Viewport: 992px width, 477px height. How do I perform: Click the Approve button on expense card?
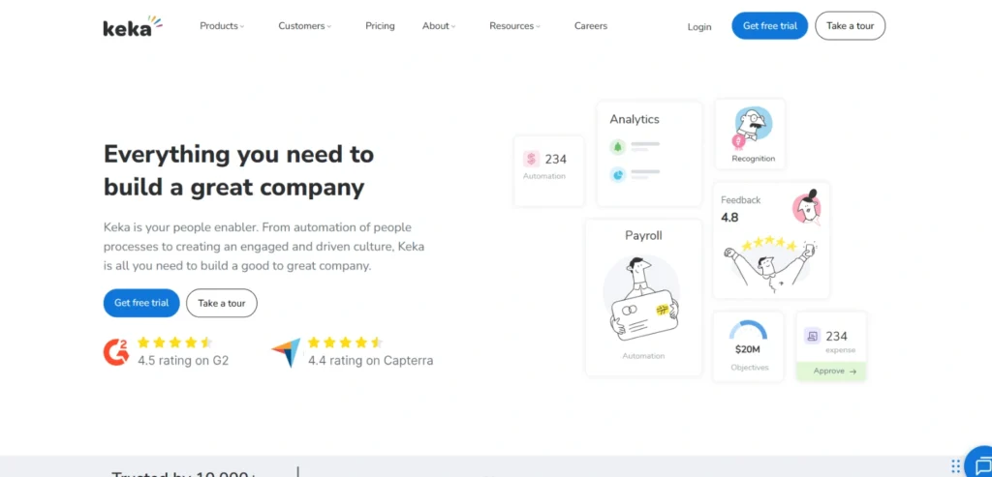coord(830,372)
